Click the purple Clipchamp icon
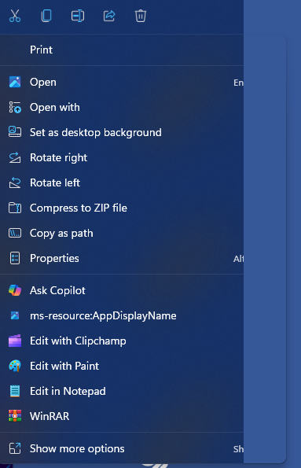The width and height of the screenshot is (301, 468). click(x=15, y=341)
